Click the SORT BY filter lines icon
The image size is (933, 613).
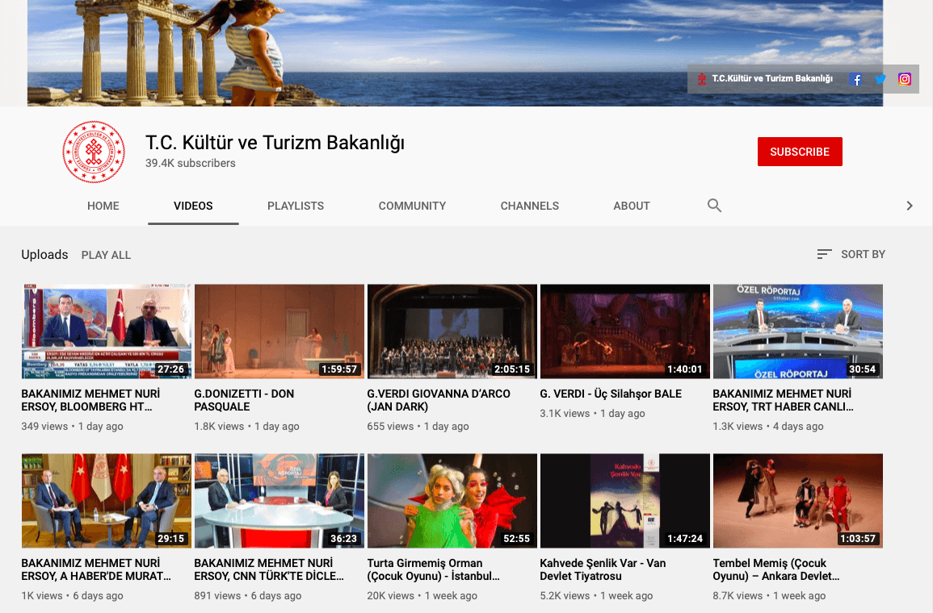(x=824, y=254)
